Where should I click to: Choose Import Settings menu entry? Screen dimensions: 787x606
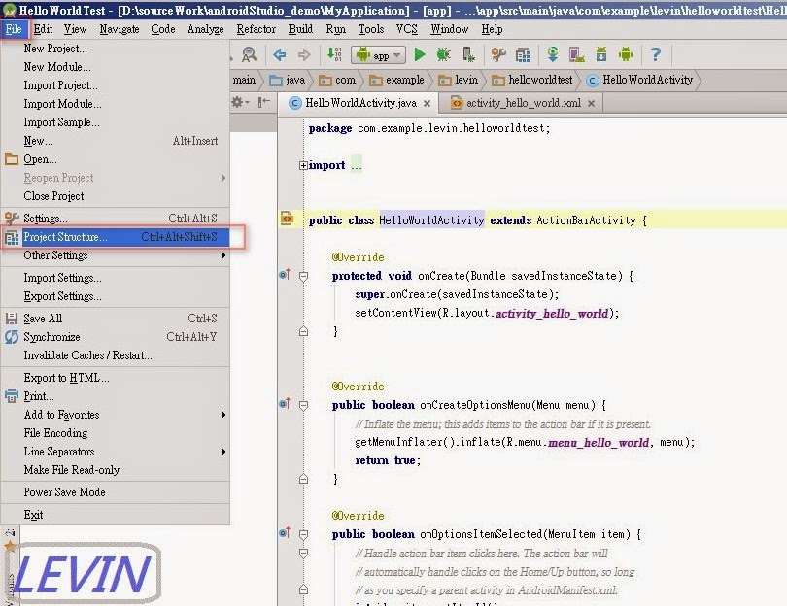[115, 278]
